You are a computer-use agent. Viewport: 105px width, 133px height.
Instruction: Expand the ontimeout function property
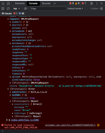tap(10, 43)
